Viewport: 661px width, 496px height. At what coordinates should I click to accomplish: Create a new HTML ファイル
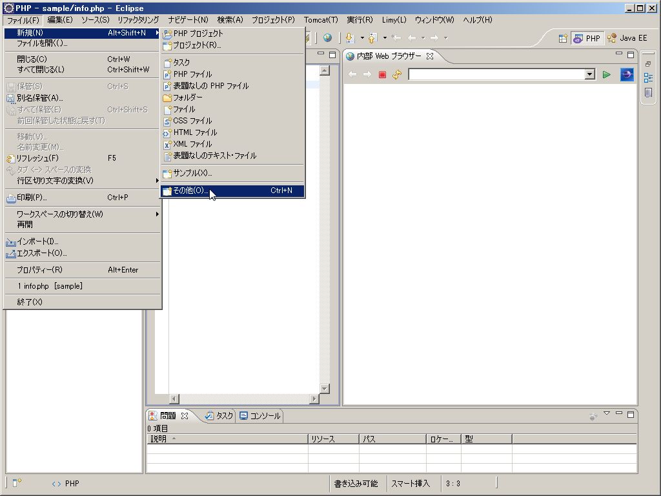232,132
